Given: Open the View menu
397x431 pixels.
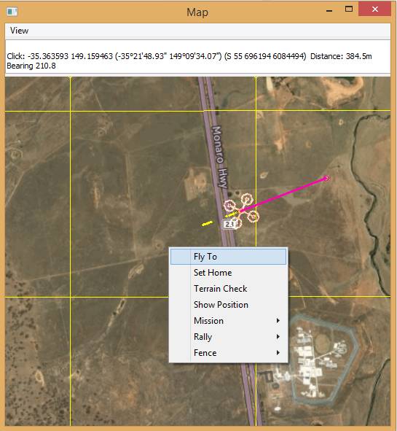Looking at the screenshot, I should [19, 31].
